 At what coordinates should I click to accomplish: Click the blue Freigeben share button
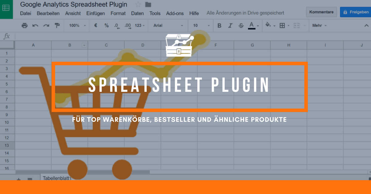pos(356,12)
